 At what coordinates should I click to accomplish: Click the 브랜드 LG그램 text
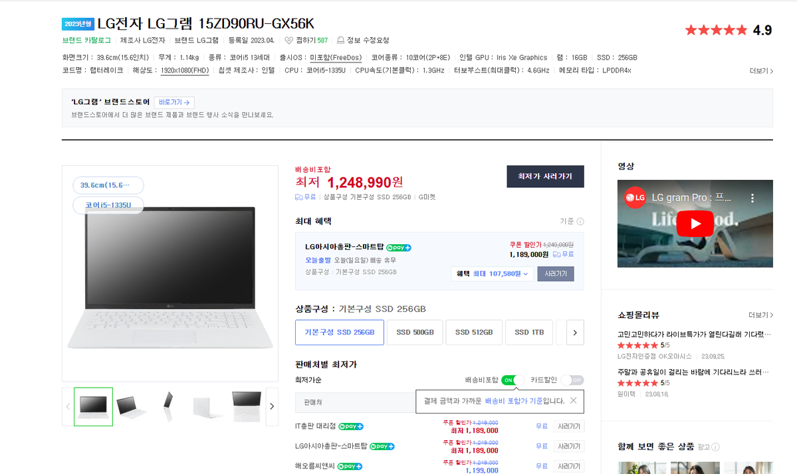pyautogui.click(x=197, y=40)
